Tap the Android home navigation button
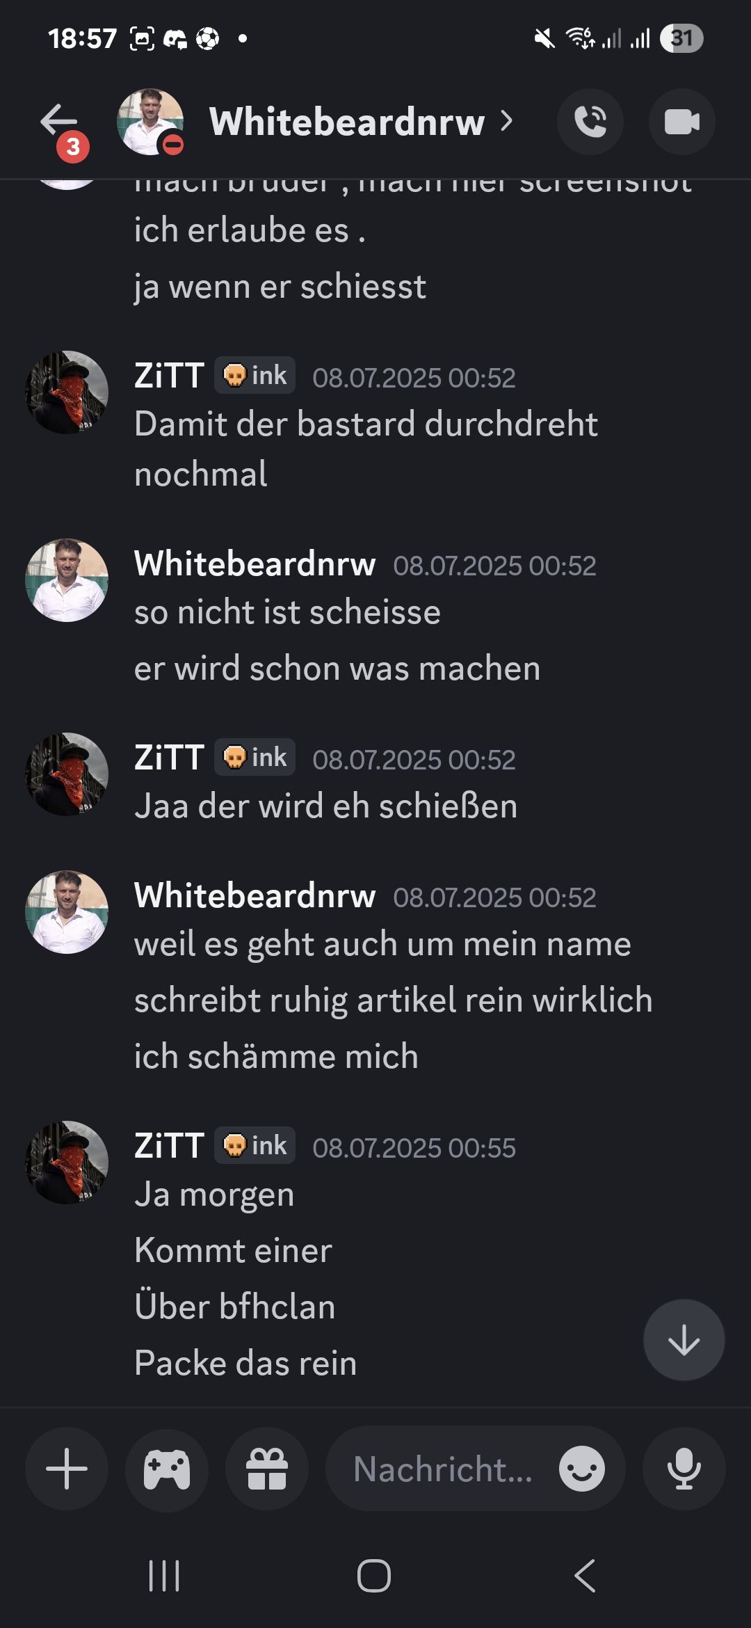This screenshot has width=751, height=1628. 374,1576
